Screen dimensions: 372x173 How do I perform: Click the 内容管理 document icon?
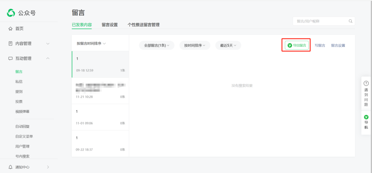pyautogui.click(x=10, y=44)
